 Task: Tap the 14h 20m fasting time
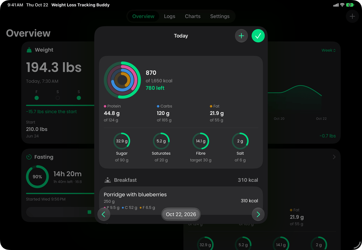click(x=67, y=174)
